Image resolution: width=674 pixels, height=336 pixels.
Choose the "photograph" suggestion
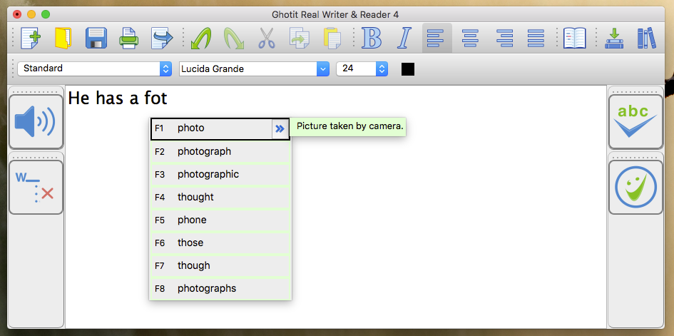tap(204, 151)
